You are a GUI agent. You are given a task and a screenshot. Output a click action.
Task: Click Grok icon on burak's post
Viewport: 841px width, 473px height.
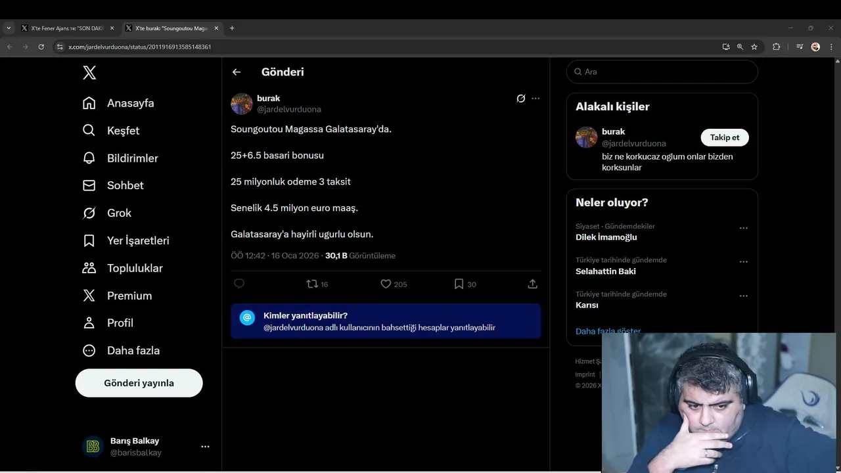point(520,99)
